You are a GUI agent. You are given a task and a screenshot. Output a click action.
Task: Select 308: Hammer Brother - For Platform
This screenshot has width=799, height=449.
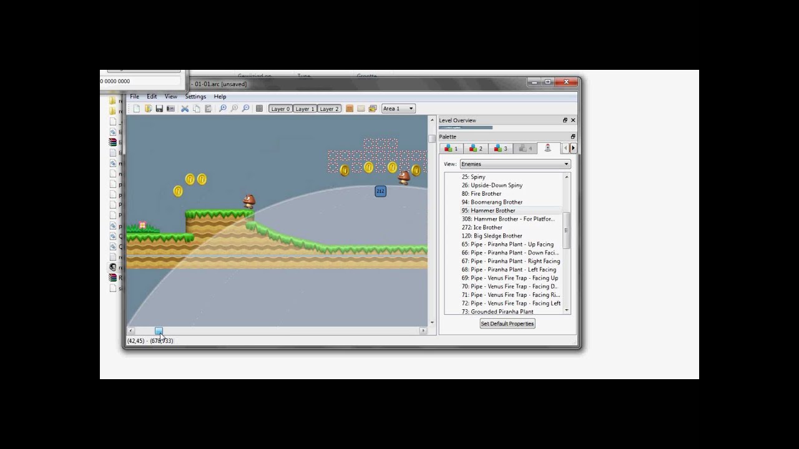[x=508, y=219]
